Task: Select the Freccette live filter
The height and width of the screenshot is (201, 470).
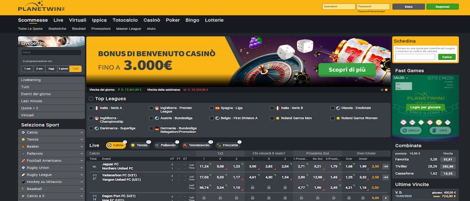Action: [x=228, y=145]
